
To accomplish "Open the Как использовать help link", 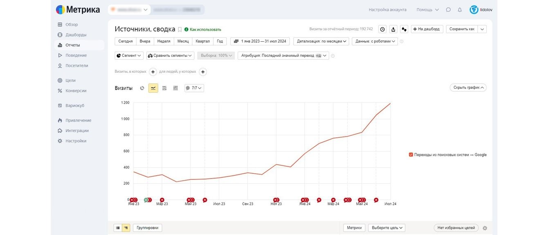I will click(202, 29).
